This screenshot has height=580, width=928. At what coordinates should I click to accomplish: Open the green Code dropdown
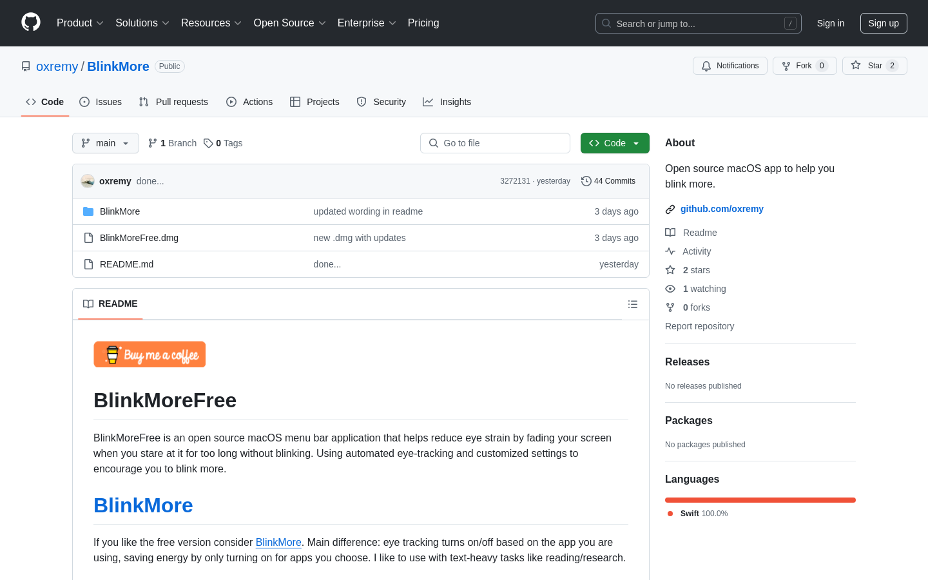coord(615,143)
